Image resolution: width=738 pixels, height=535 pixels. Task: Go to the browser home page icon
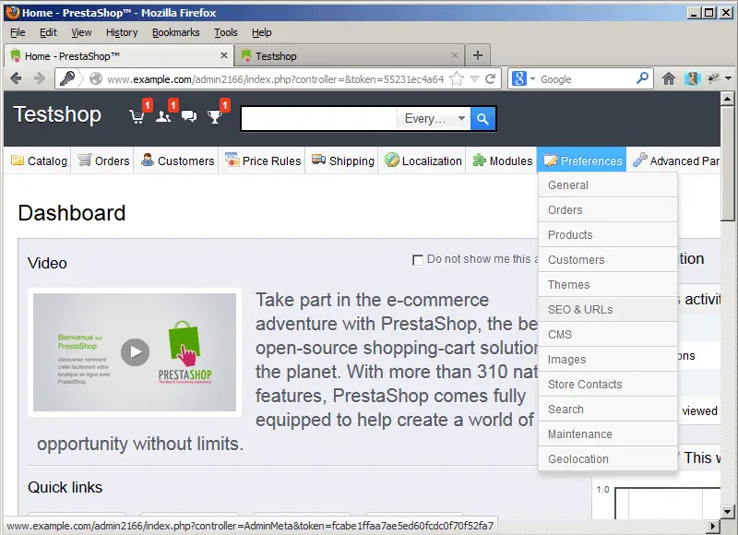pos(668,78)
